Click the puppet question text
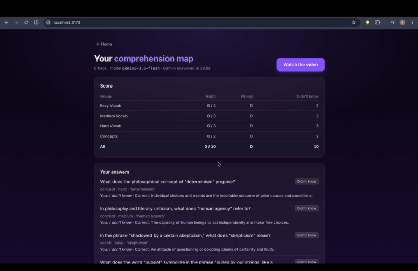This screenshot has height=271, width=418. point(186,262)
